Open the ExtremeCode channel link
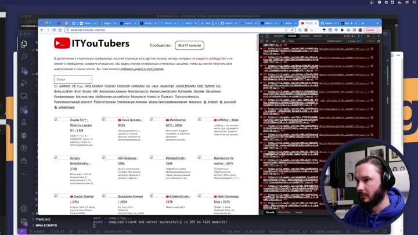 click(178, 199)
